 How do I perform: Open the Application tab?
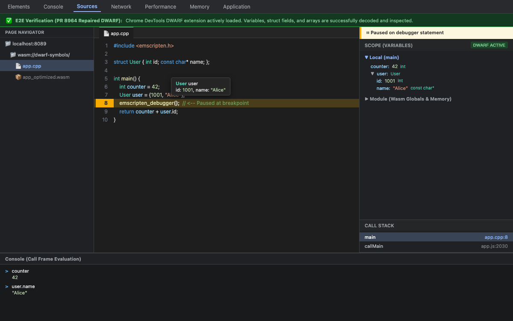(237, 6)
